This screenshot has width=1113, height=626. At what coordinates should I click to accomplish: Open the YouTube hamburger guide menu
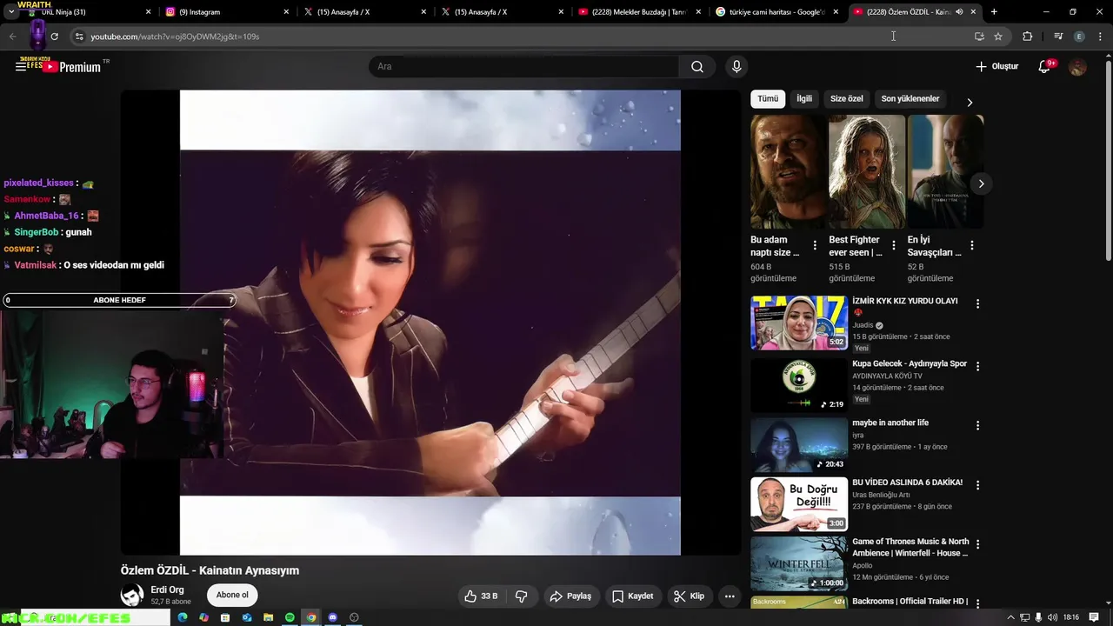coord(21,66)
